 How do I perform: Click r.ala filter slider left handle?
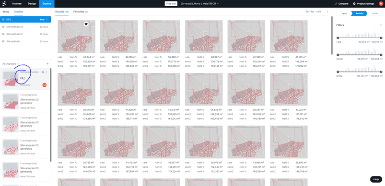[338, 38]
